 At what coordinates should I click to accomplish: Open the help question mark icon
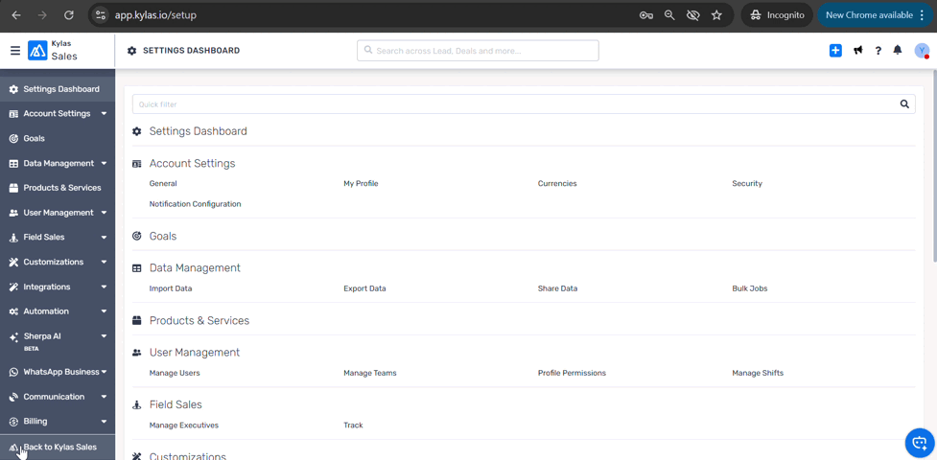[878, 51]
